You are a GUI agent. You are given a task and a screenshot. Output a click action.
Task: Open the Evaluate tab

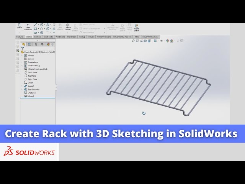pos(91,37)
